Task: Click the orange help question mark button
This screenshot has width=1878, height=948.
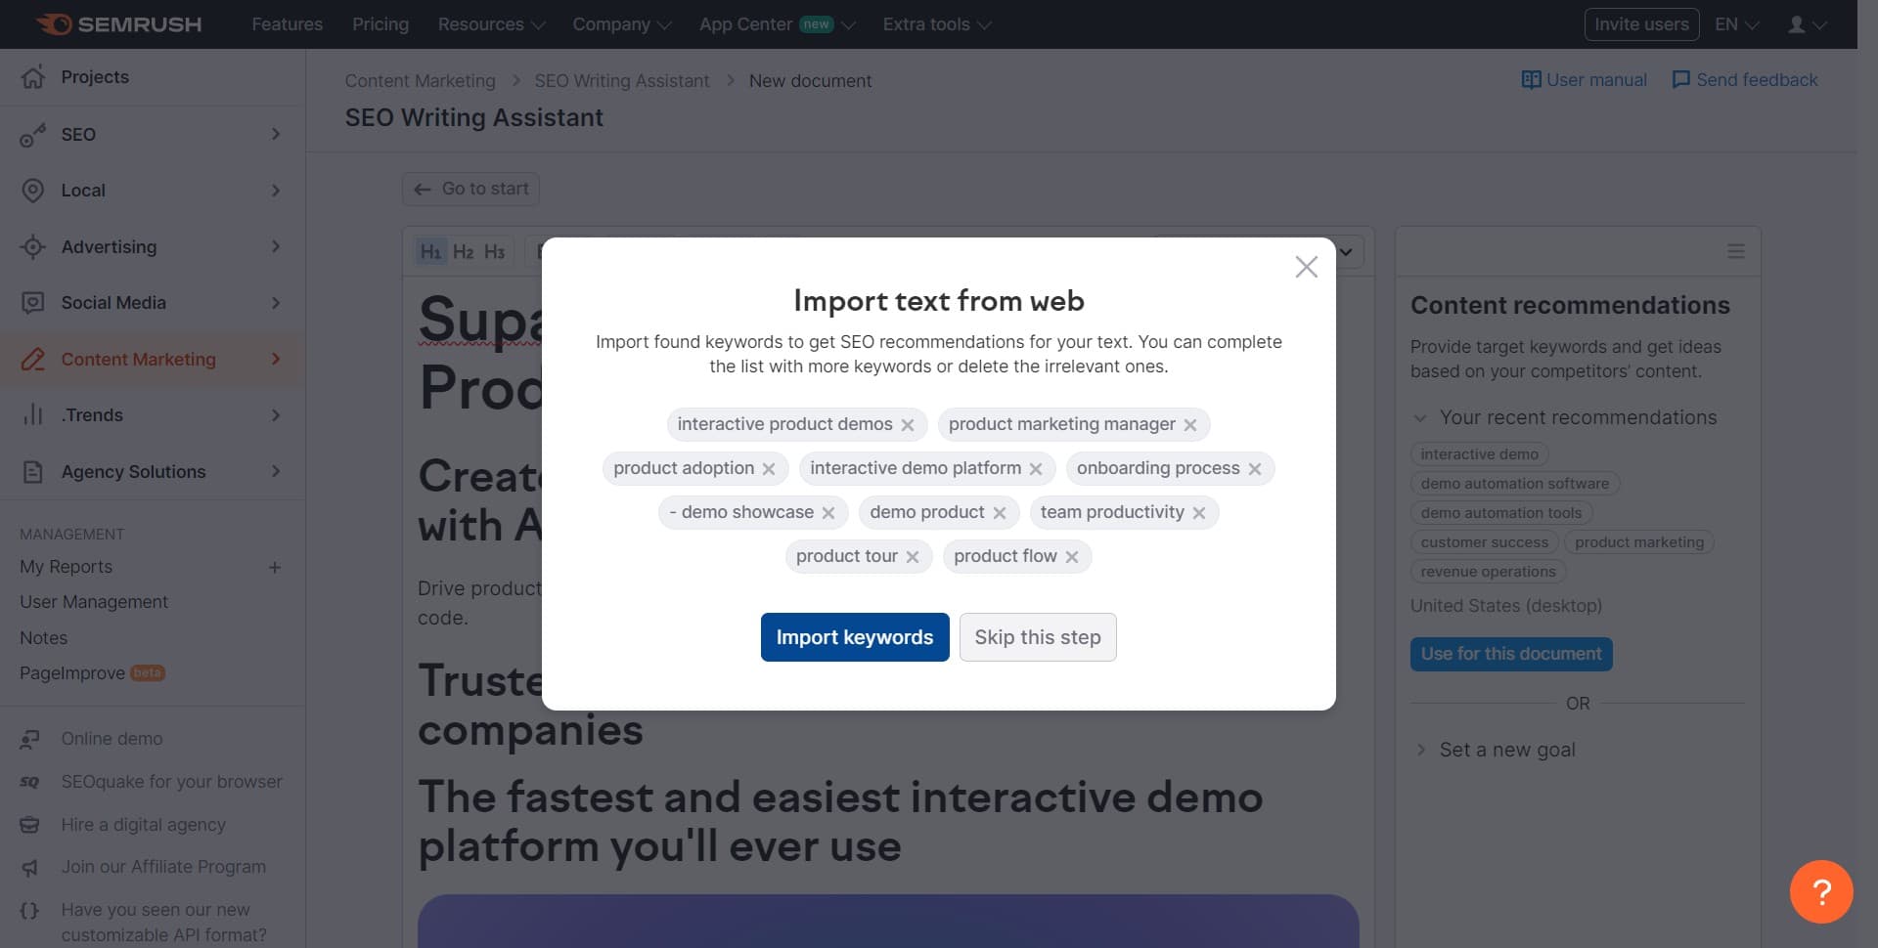Action: 1820,891
